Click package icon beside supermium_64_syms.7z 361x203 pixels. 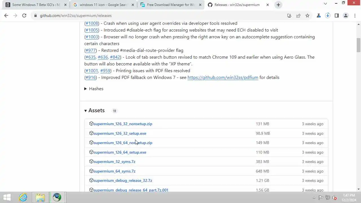coord(91,171)
